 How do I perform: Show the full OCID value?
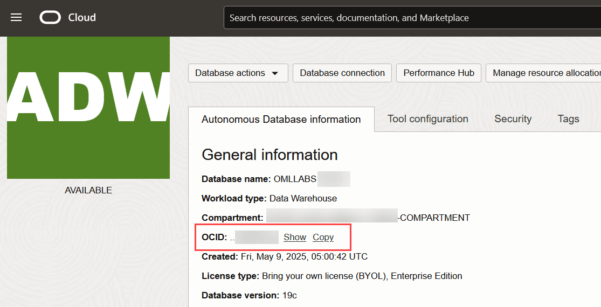295,238
